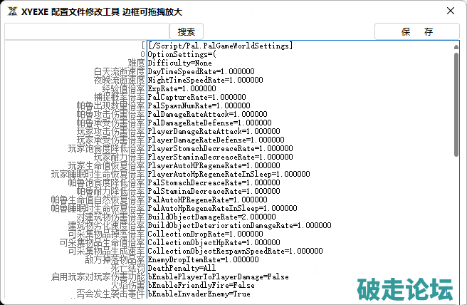Click the scrollbar down arrow

click(455, 294)
